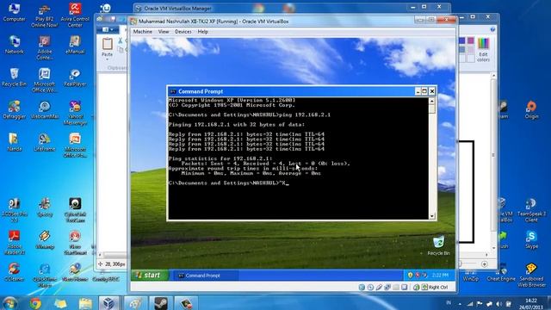Click the VirtualBox mouse integration indicator
551x310 pixels.
coord(417,287)
